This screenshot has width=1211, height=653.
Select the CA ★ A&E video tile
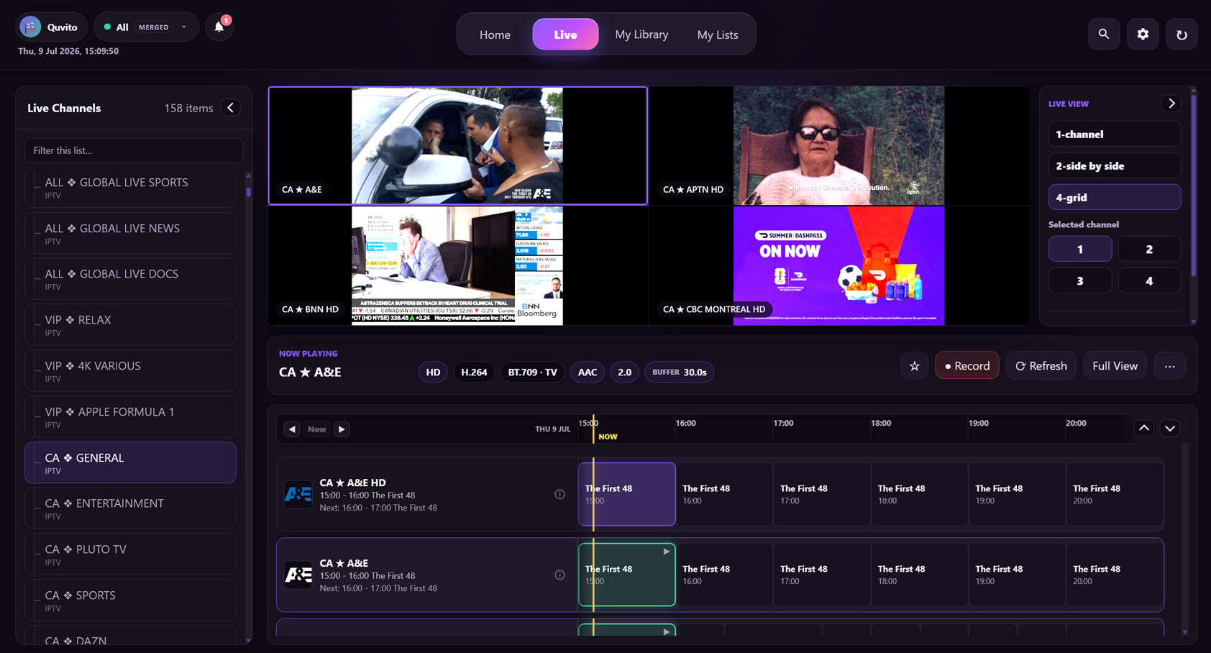coord(458,146)
